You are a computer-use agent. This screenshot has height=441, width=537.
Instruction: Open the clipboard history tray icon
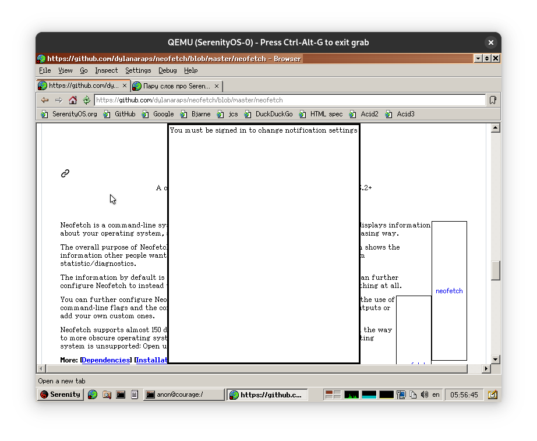413,394
